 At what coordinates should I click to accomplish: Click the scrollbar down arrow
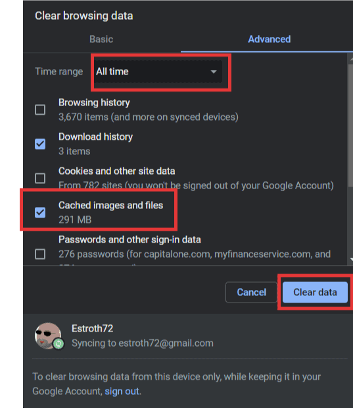click(x=350, y=259)
